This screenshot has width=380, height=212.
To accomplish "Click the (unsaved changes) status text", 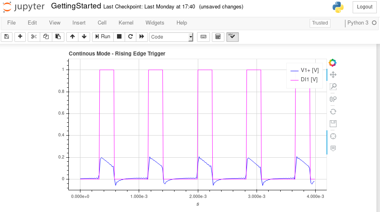I will click(221, 7).
